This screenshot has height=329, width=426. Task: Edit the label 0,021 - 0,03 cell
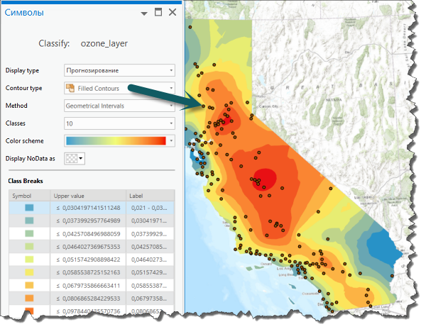point(150,208)
